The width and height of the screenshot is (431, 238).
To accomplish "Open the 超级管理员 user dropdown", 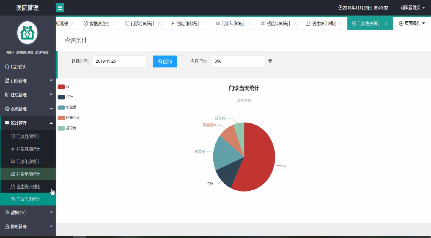I will coord(413,8).
